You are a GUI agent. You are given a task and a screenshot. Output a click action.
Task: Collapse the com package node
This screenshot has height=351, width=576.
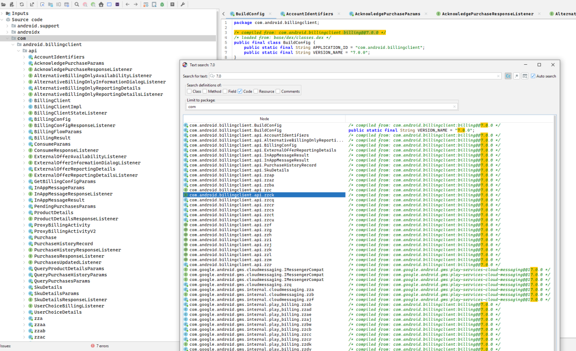coord(8,38)
